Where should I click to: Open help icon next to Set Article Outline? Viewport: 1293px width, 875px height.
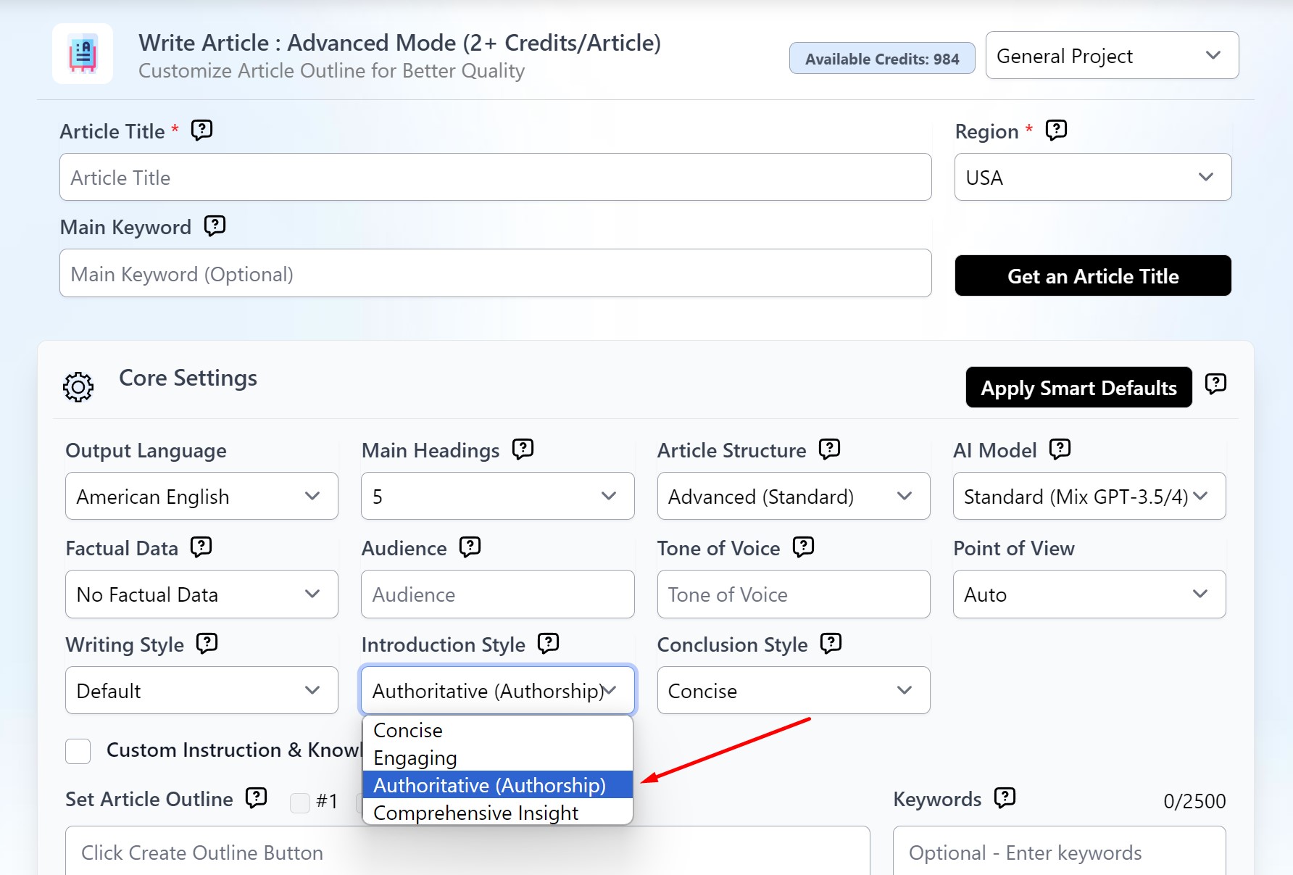coord(256,798)
